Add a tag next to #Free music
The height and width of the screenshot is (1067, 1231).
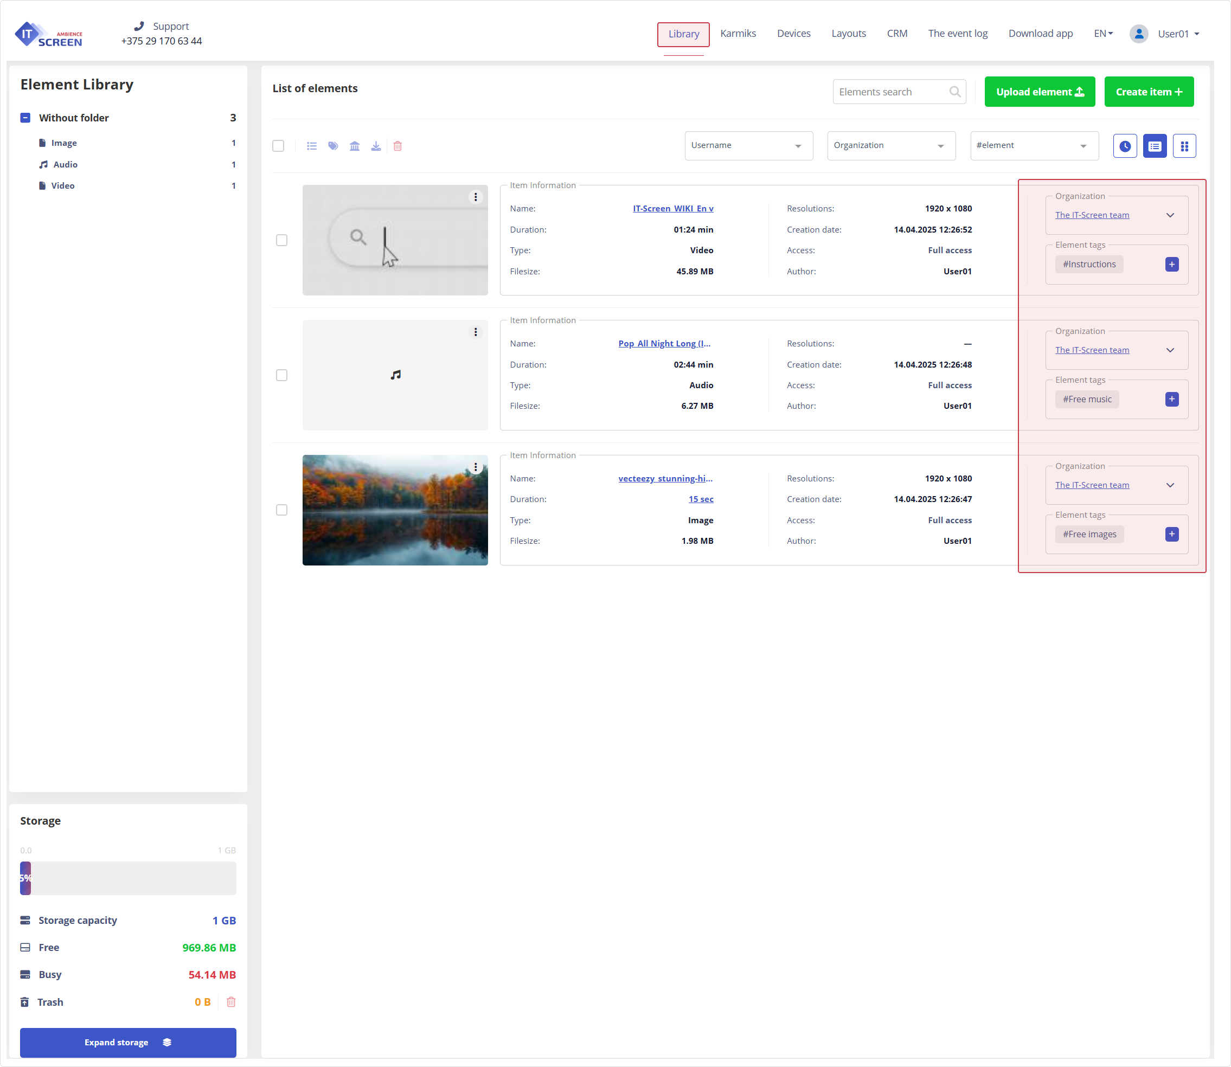pos(1171,399)
